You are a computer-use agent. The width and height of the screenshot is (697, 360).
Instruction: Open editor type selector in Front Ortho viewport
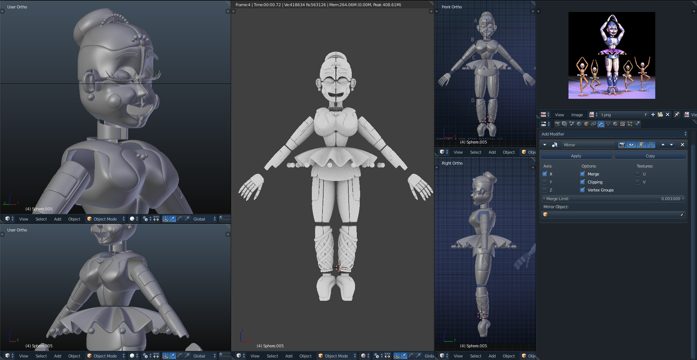tap(444, 152)
